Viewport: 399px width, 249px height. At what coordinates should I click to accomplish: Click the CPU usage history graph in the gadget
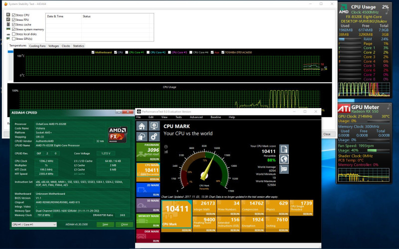[364, 90]
